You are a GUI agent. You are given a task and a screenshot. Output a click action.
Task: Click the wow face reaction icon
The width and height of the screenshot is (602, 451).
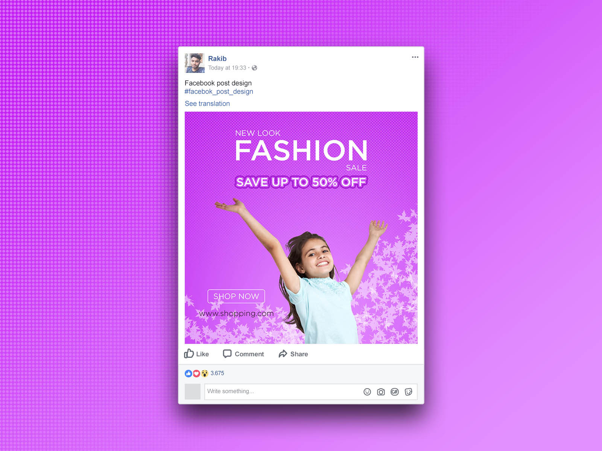205,374
